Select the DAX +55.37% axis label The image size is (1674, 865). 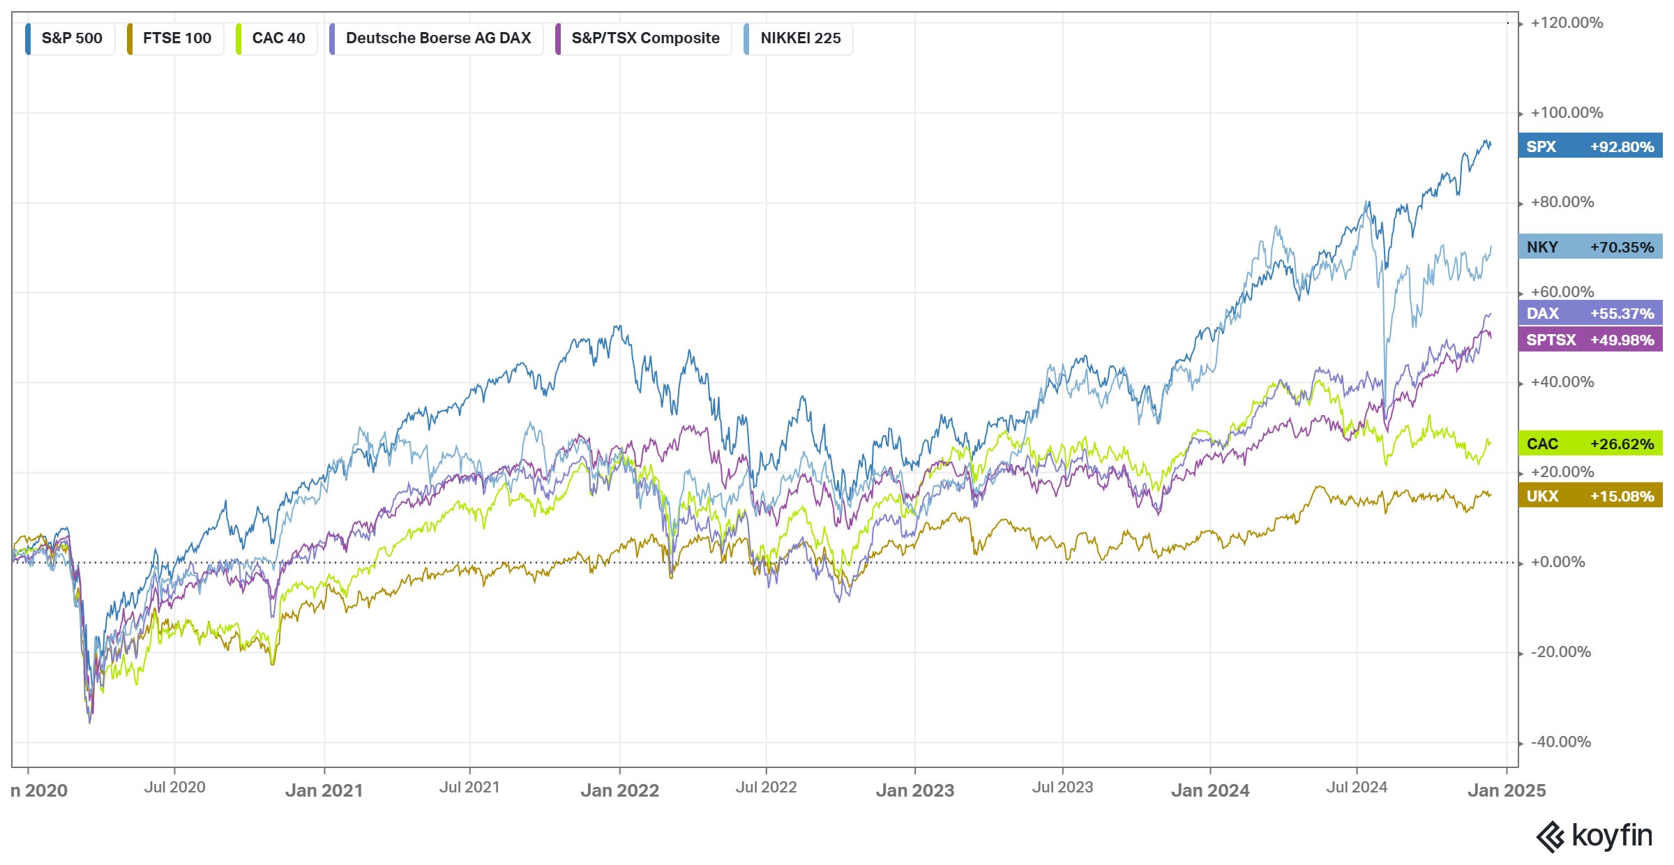point(1590,313)
